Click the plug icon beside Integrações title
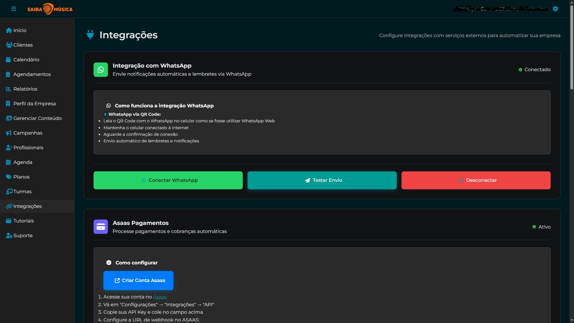 tap(90, 35)
